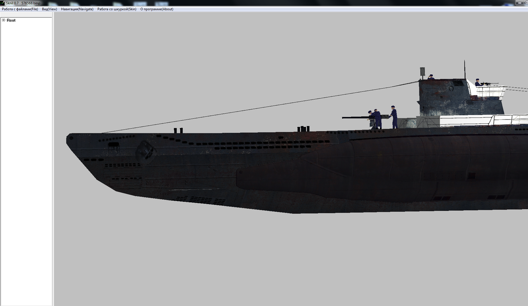Expand the Root node in the tree panel
This screenshot has height=306, width=528.
[x=3, y=20]
